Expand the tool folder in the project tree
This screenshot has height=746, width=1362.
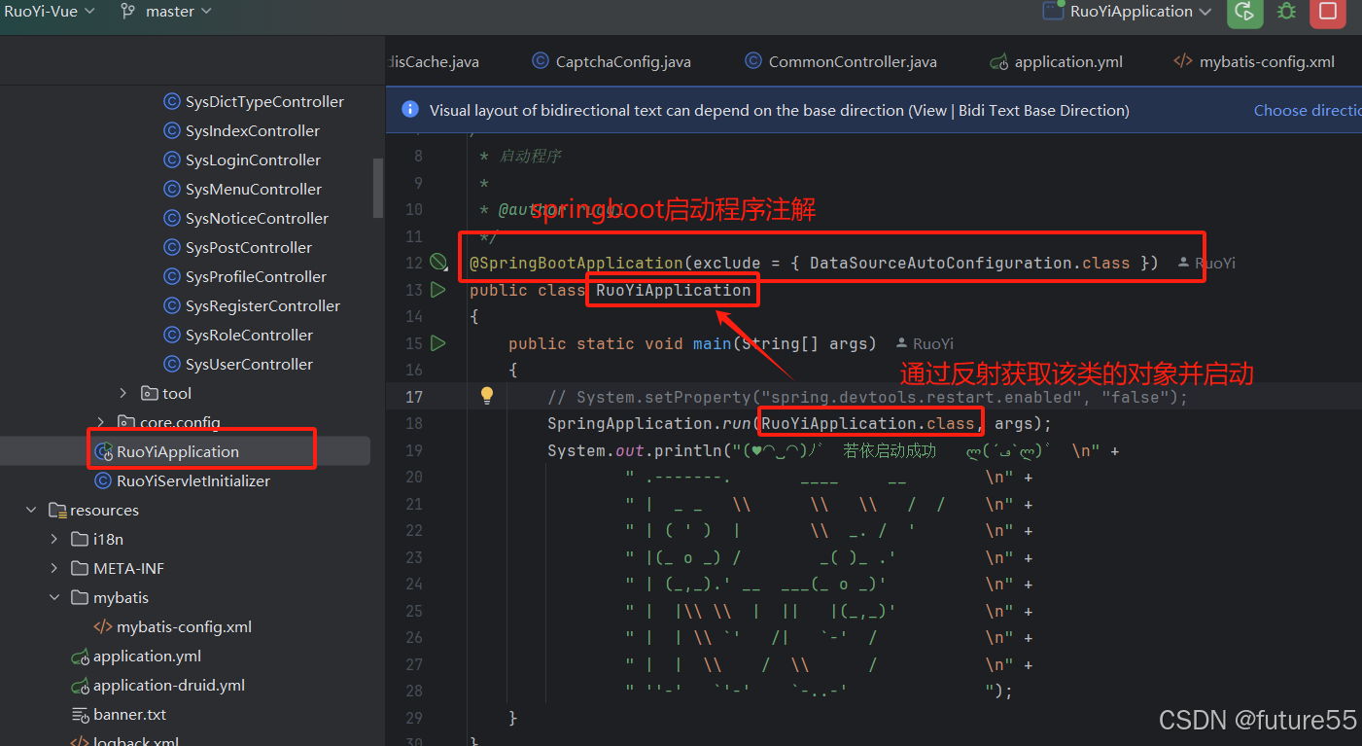123,393
